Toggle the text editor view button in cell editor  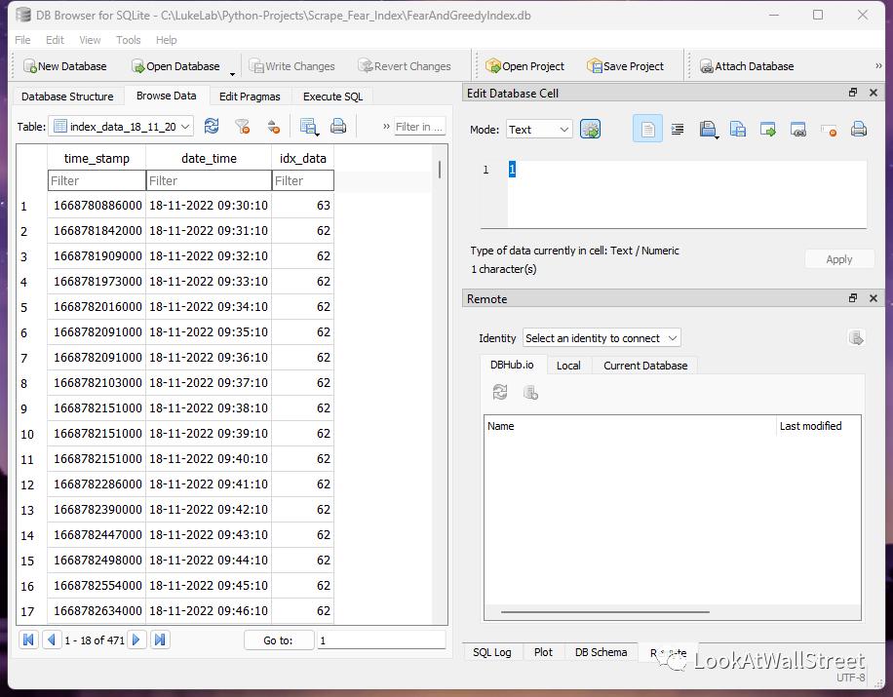[x=647, y=130]
